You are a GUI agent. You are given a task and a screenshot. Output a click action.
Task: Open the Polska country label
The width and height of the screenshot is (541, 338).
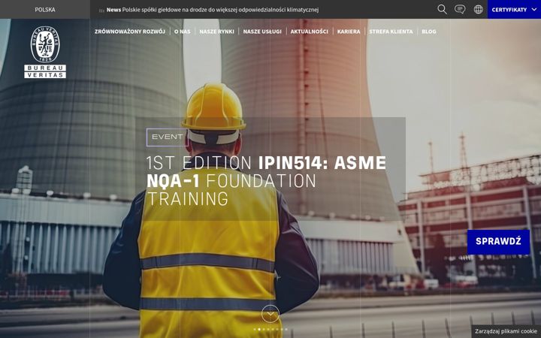pyautogui.click(x=45, y=10)
